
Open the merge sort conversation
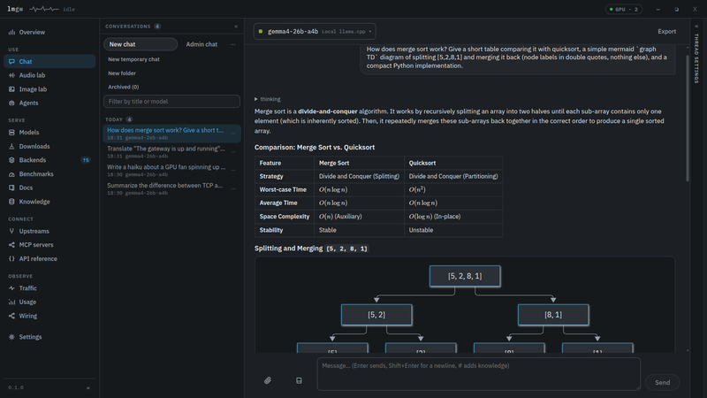point(165,134)
